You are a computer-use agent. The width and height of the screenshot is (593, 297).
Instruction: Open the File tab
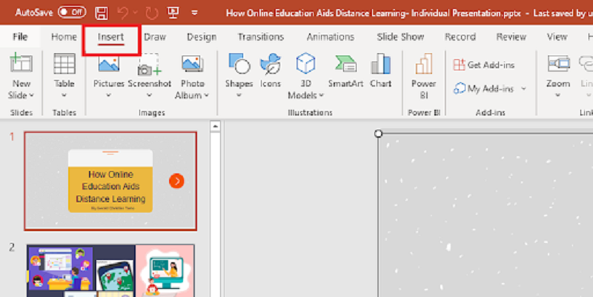[20, 36]
